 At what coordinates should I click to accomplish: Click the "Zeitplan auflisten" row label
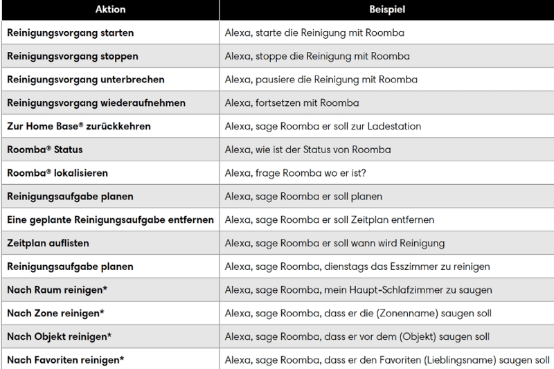coord(48,243)
